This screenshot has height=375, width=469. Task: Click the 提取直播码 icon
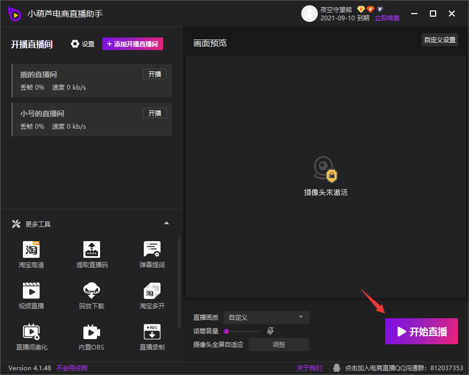coord(92,249)
